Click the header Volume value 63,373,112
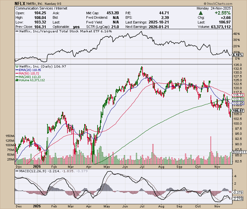Image resolution: width=247 pixels, height=209 pixels. click(x=221, y=27)
